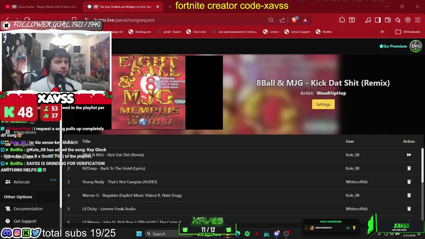Click user Kole_08 on the N2Deep row
The height and width of the screenshot is (239, 425).
(x=352, y=168)
